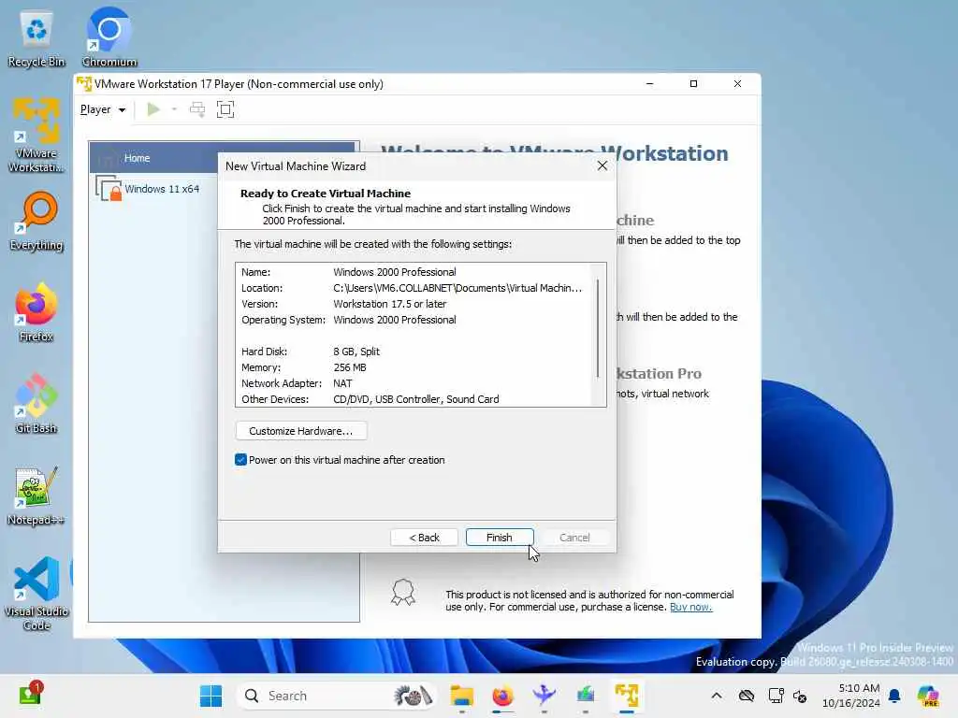Click the Customize Hardware button
This screenshot has height=718, width=958.
(x=301, y=431)
